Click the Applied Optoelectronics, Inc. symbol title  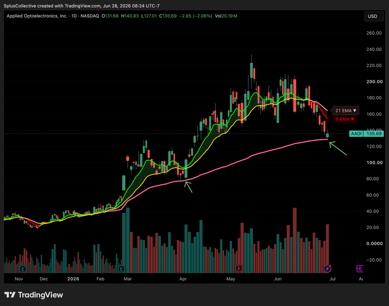coord(37,16)
